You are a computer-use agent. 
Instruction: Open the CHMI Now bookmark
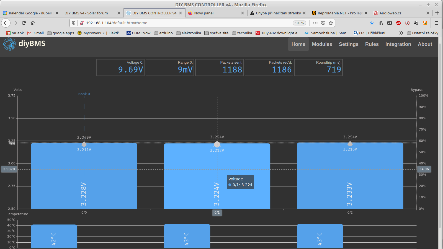click(138, 33)
